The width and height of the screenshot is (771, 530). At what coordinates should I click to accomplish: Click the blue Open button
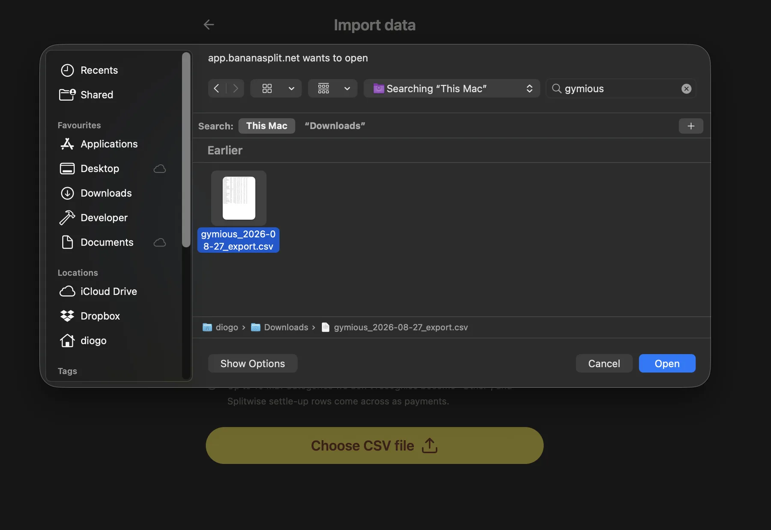point(667,364)
